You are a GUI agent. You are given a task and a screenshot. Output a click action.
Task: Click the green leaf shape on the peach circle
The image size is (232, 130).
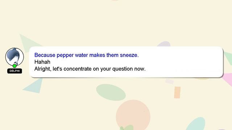click(127, 127)
